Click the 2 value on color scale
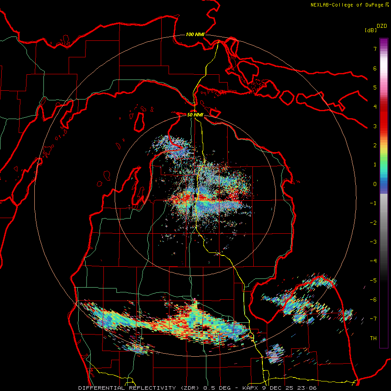 (x=375, y=146)
